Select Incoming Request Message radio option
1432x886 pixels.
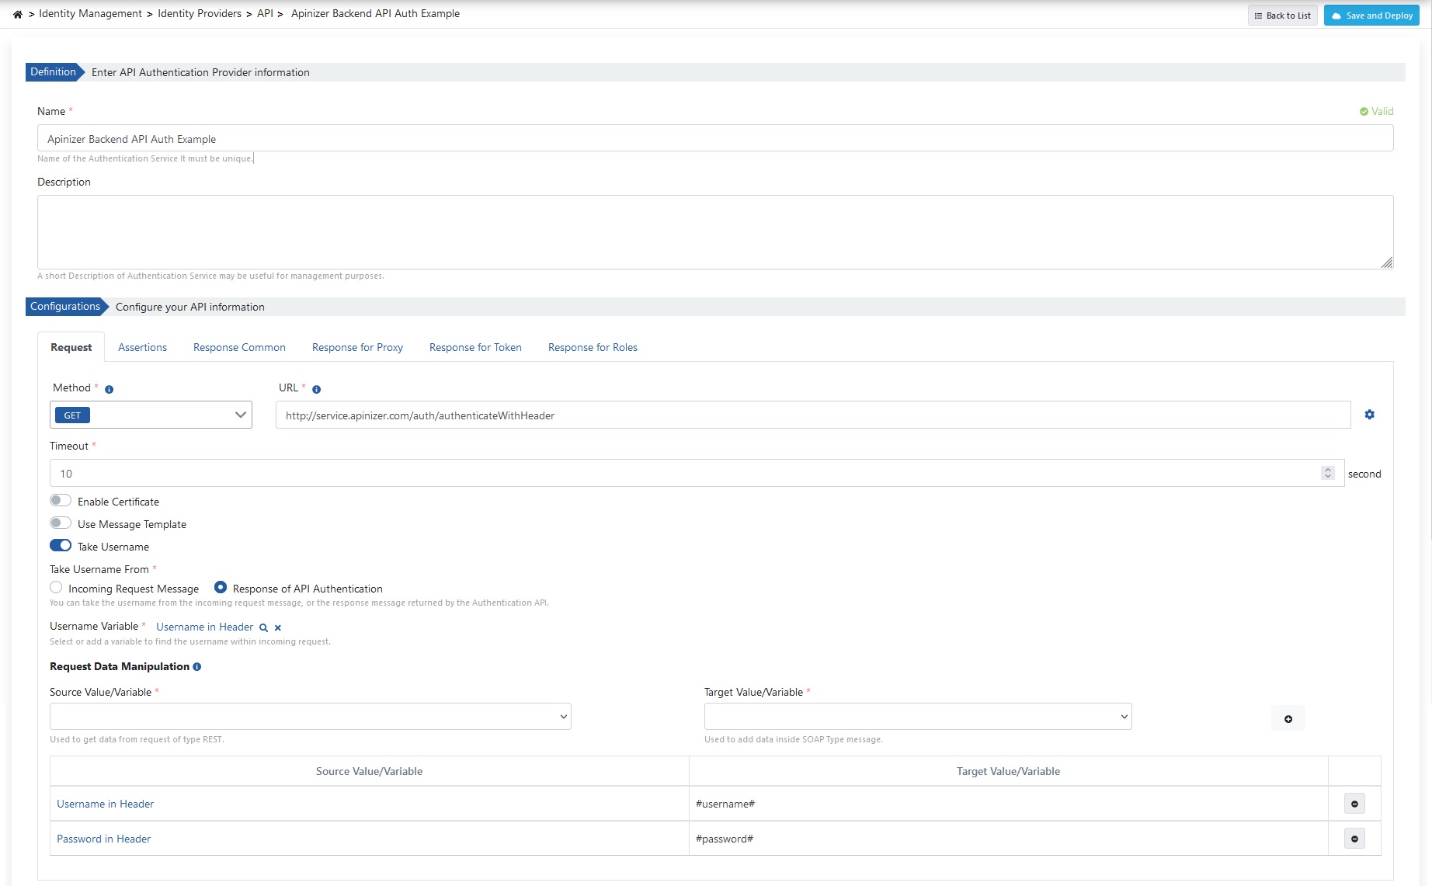click(56, 588)
